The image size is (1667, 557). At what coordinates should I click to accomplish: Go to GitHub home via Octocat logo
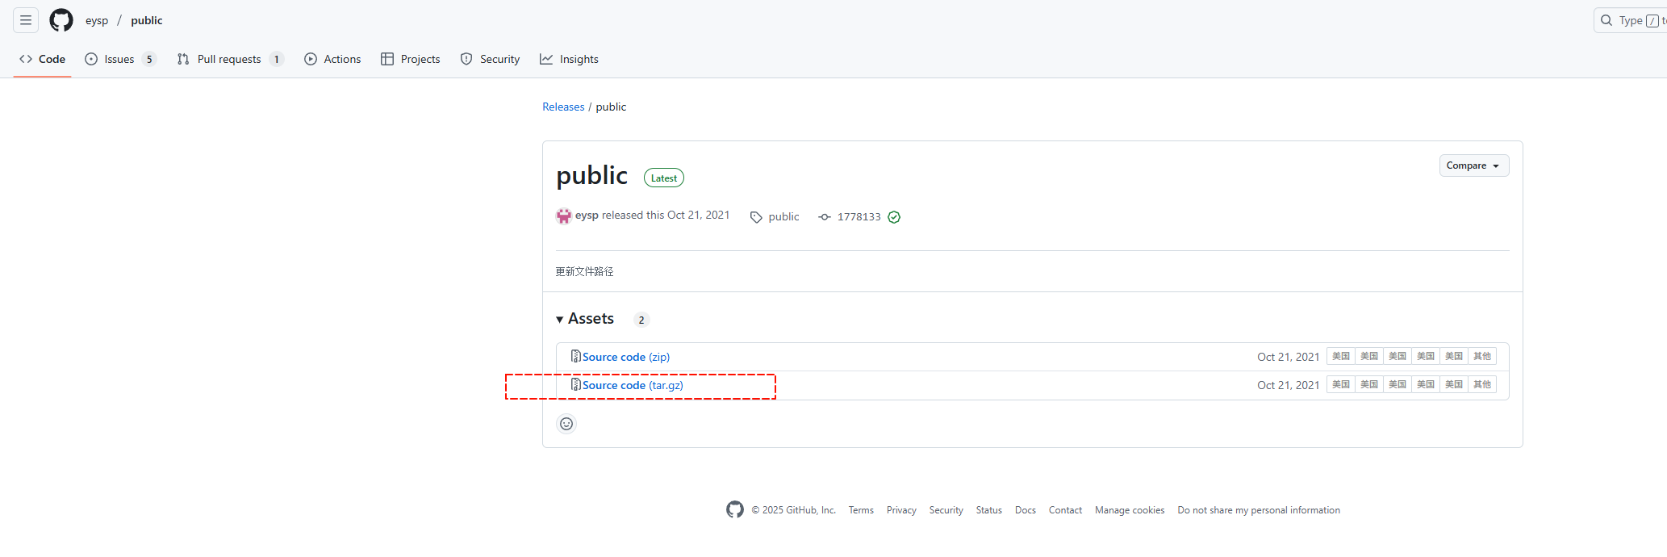61,20
